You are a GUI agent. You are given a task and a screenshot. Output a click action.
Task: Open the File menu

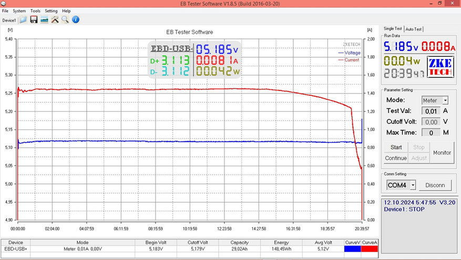(x=5, y=11)
